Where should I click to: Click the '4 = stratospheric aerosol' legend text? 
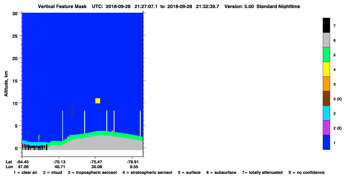pyautogui.click(x=147, y=172)
